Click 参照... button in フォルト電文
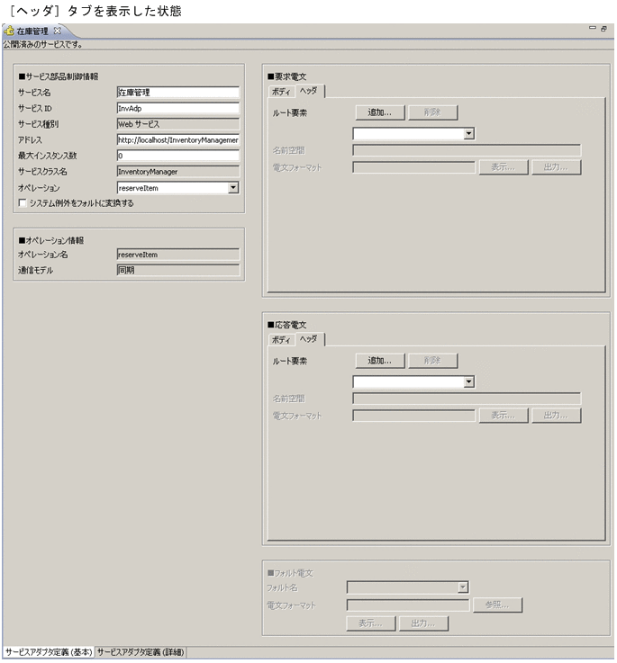Screen dimensions: 617x663 [x=497, y=605]
